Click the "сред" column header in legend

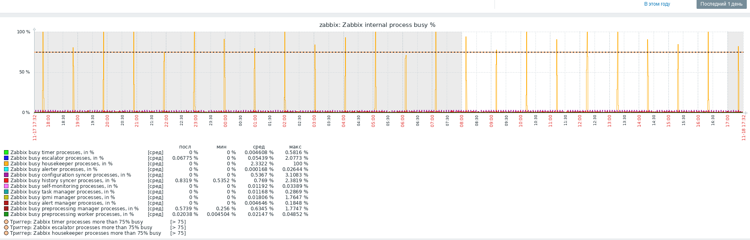point(259,147)
